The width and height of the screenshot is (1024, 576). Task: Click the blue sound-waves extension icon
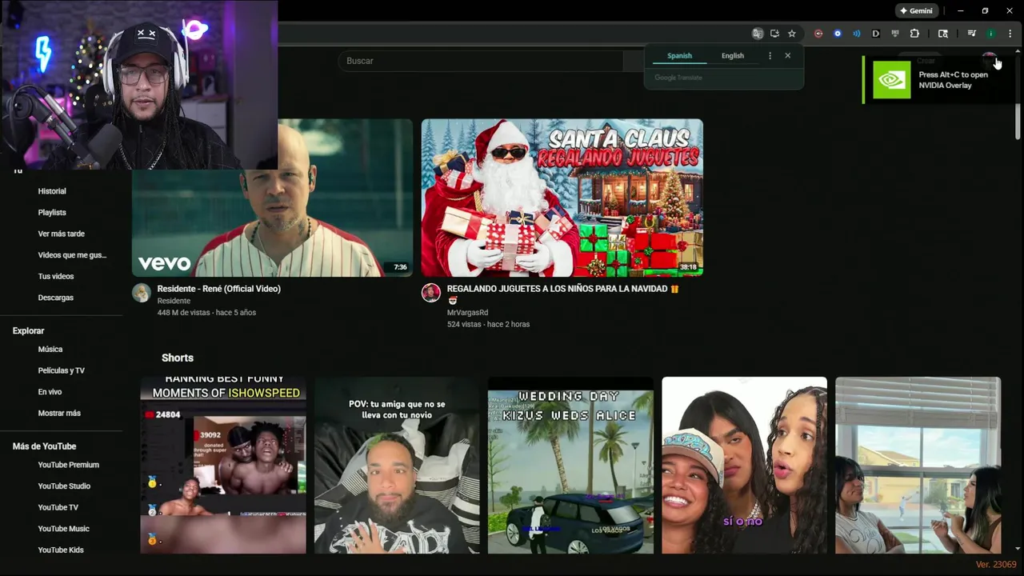coord(857,34)
